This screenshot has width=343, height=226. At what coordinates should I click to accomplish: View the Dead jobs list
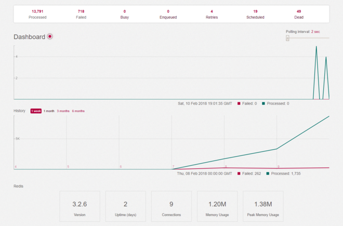click(299, 14)
